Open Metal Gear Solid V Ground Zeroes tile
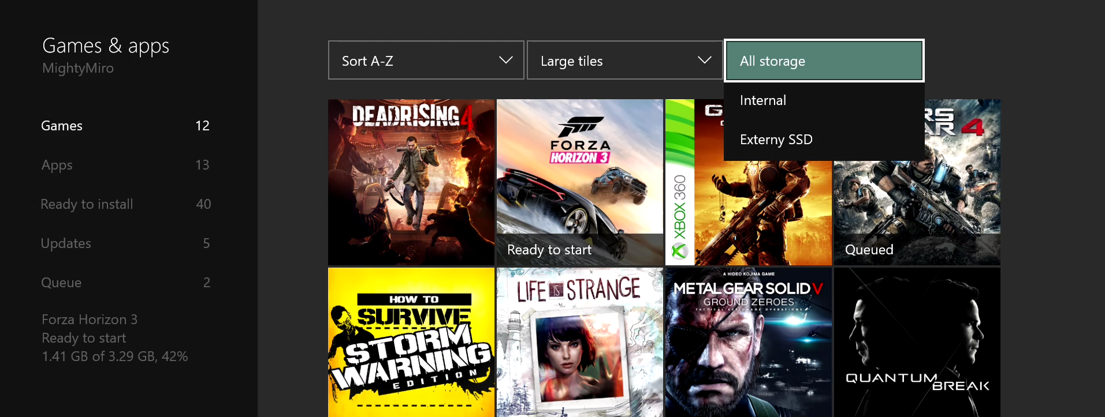 749,343
